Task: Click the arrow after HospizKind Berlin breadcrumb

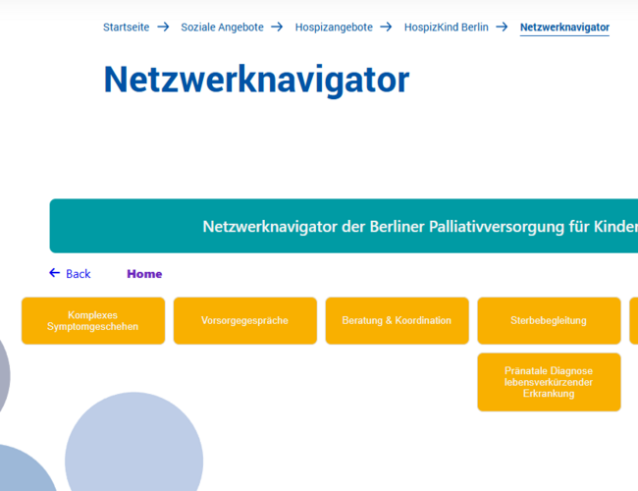Action: point(502,27)
